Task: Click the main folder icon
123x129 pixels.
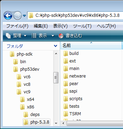Action: tap(66, 69)
